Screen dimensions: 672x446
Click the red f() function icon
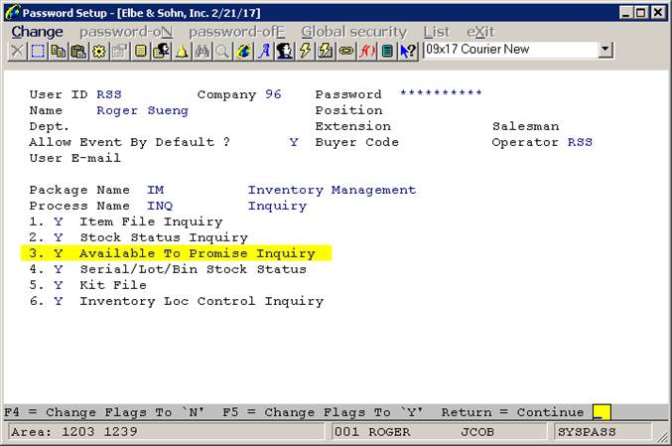pos(367,52)
